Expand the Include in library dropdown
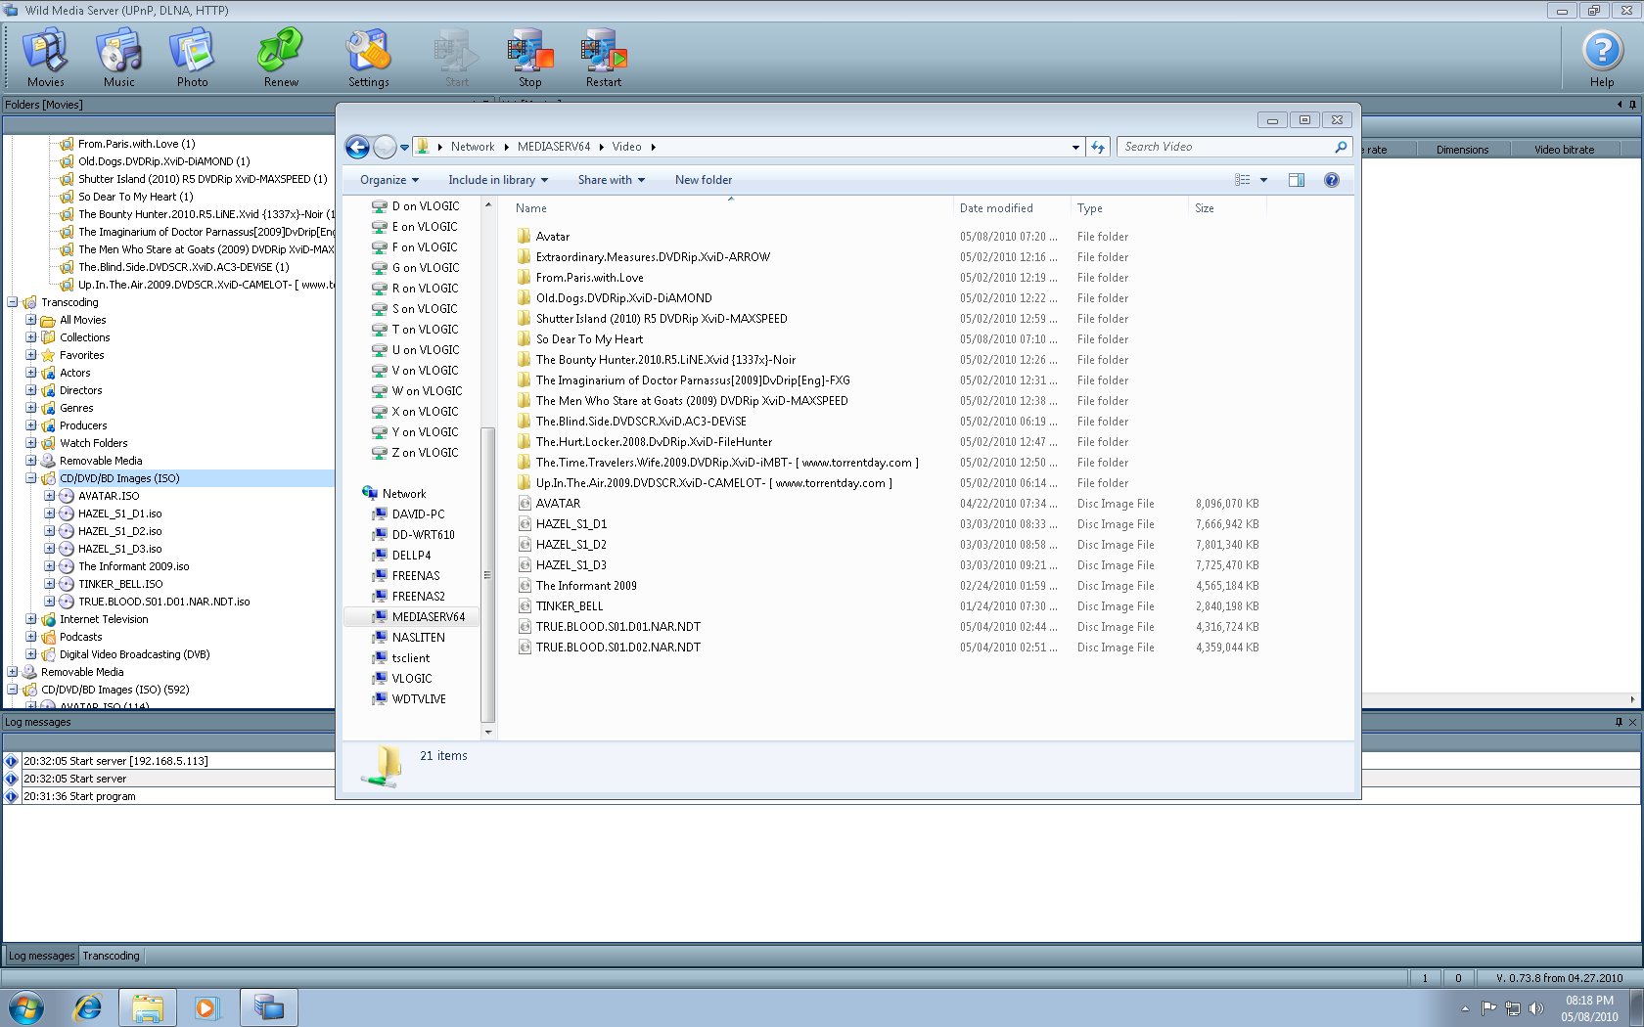 497,180
